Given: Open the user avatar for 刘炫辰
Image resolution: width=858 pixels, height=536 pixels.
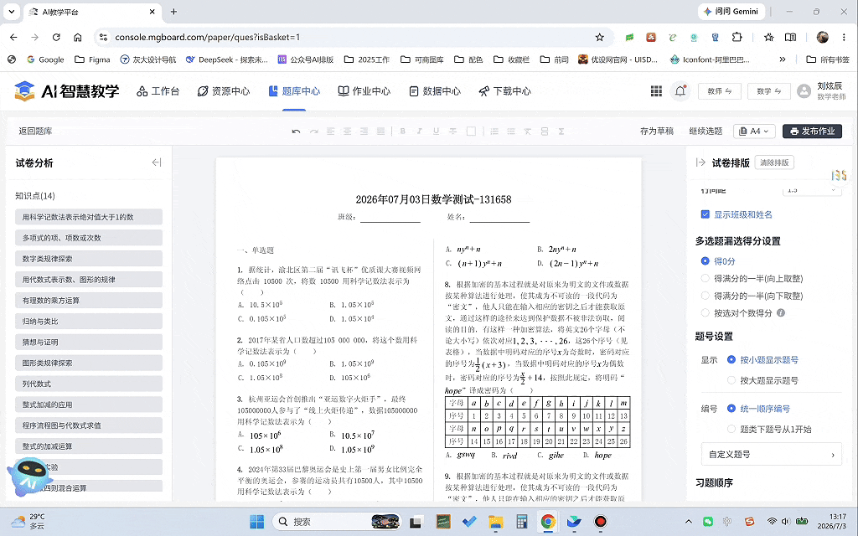Looking at the screenshot, I should coord(804,91).
